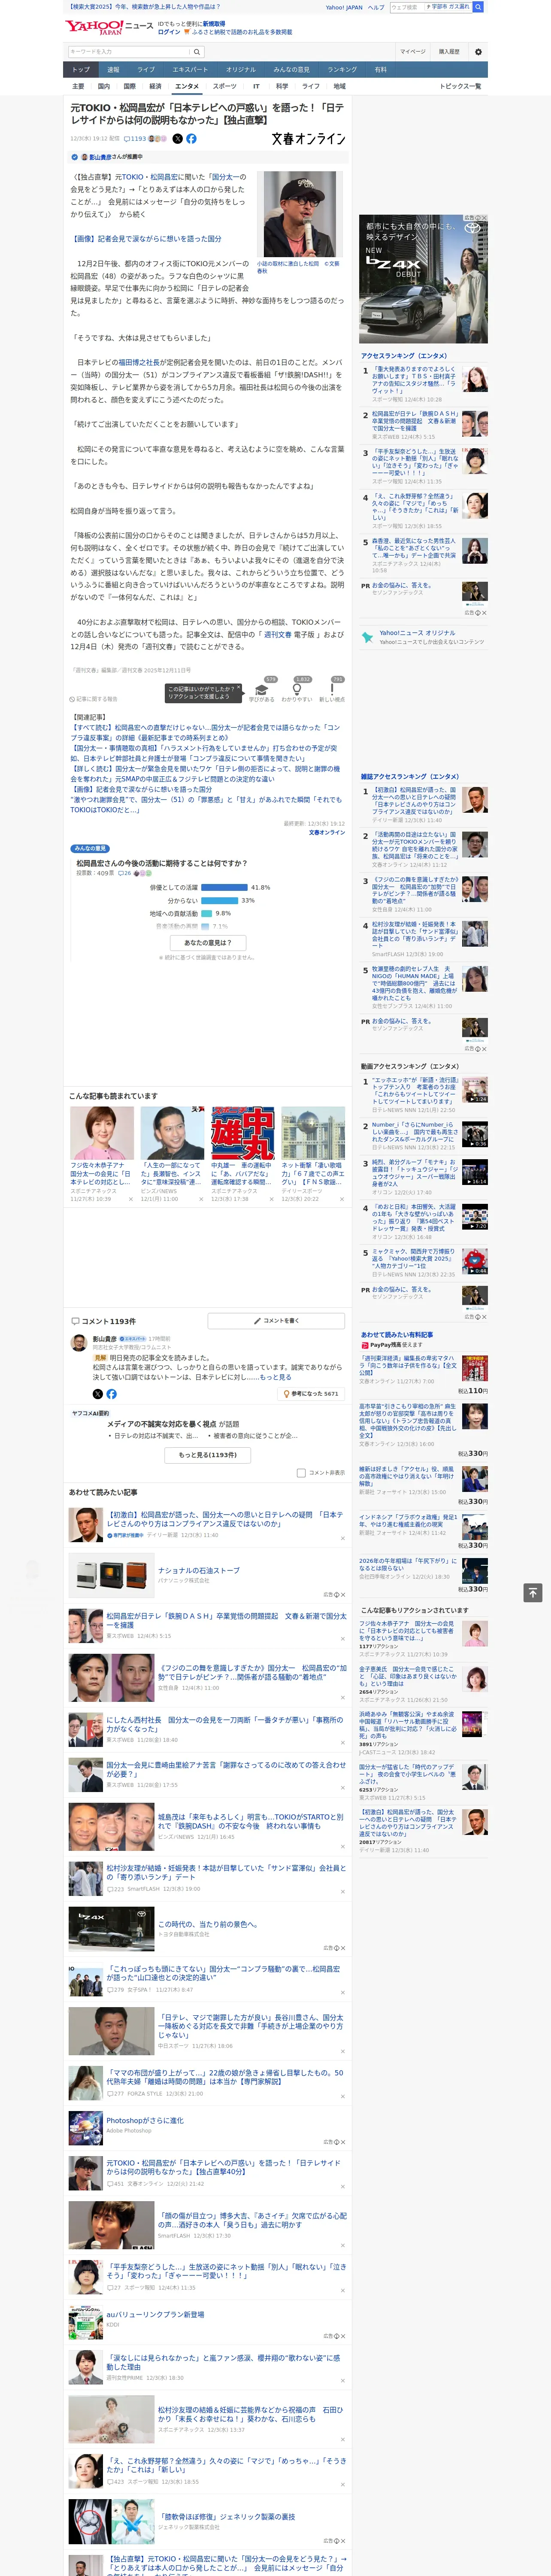Click the 地域への貢献活動 poll result bar
Screen dimensions: 551x2576
click(206, 913)
